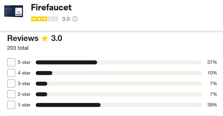Click the 37% percentage value
223x116 pixels.
pos(212,62)
